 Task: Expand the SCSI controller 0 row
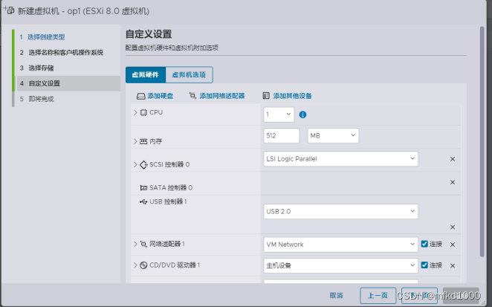coord(135,164)
